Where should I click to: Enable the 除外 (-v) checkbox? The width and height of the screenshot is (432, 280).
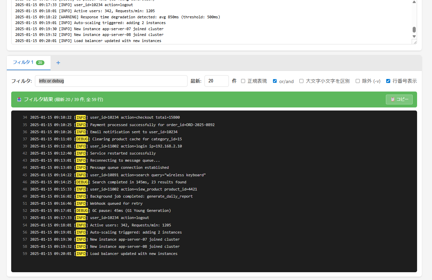[358, 81]
